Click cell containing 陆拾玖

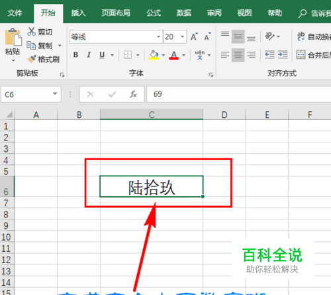[152, 186]
